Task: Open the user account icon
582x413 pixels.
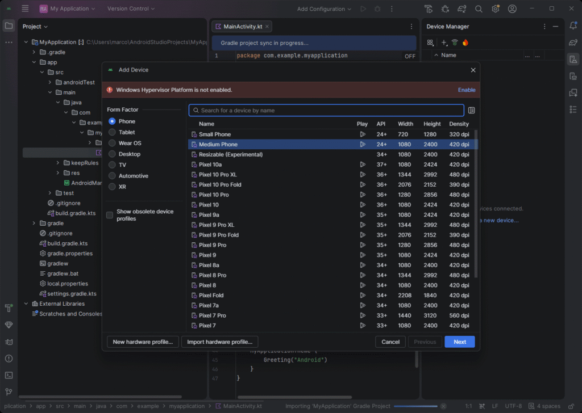Action: [512, 9]
